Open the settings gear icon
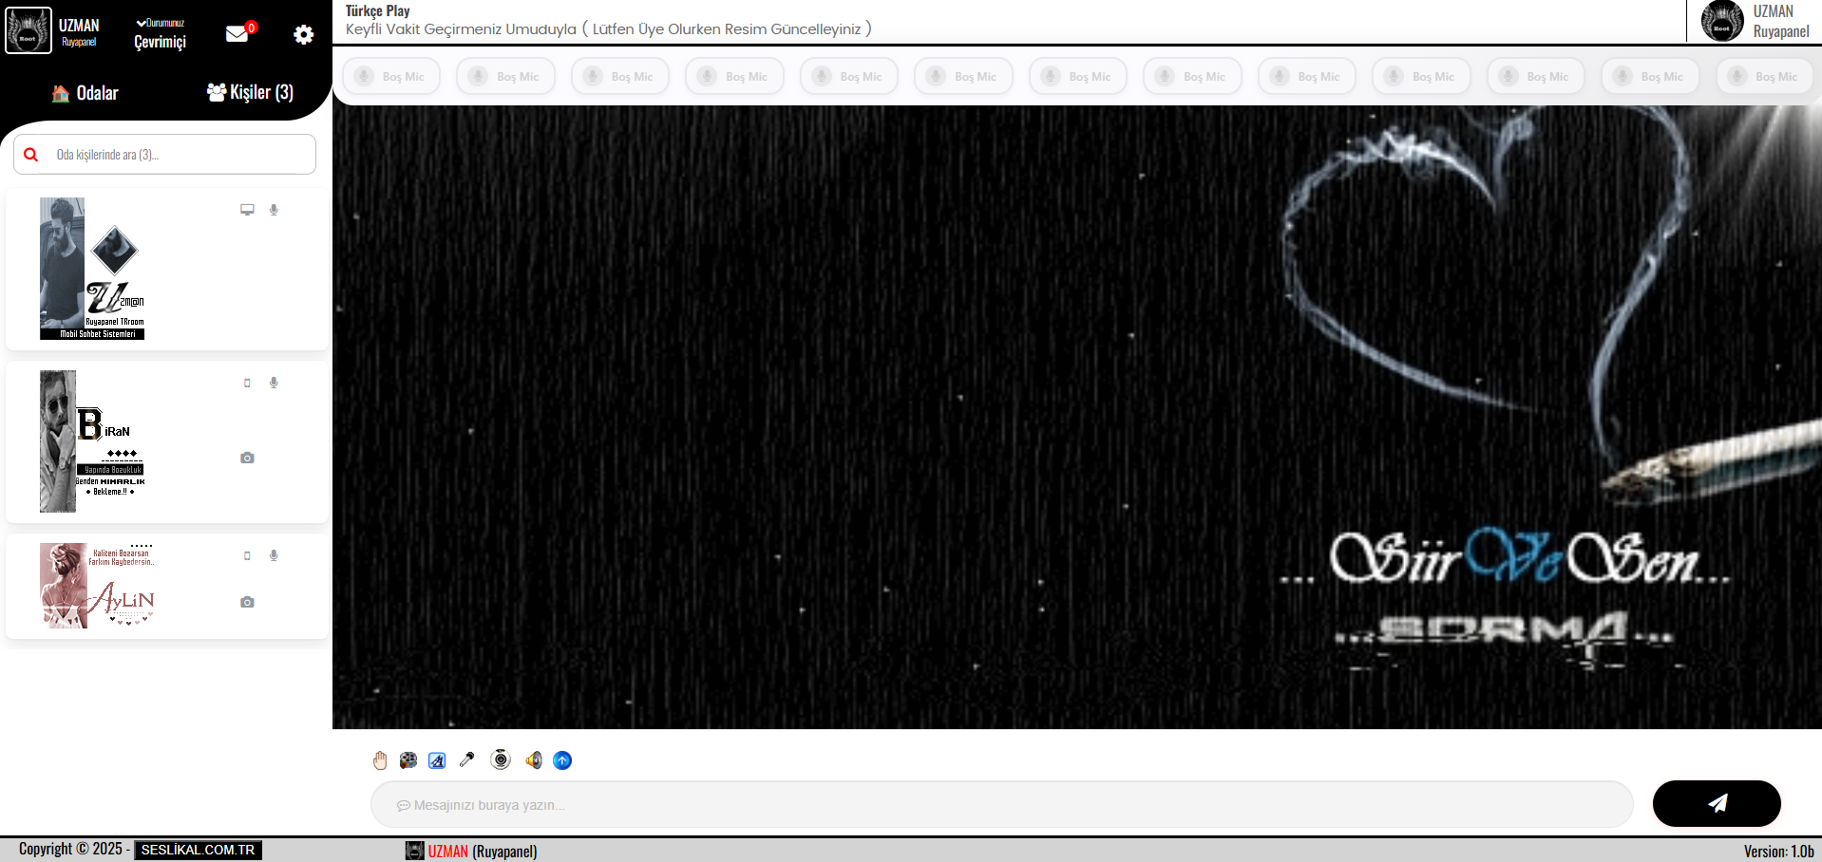The image size is (1822, 862). tap(303, 35)
